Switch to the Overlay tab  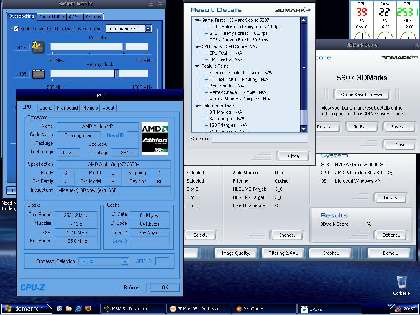coord(94,16)
